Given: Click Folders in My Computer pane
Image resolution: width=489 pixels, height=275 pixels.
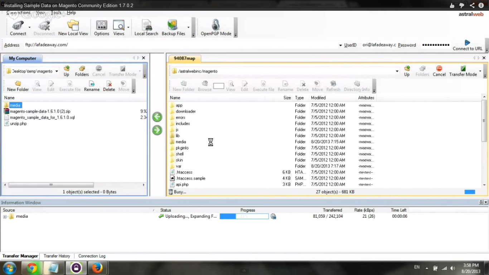Looking at the screenshot, I should 82,71.
